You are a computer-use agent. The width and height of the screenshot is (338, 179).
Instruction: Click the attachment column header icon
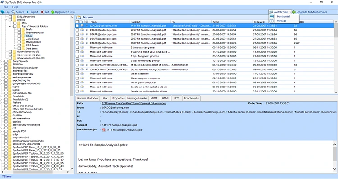[87, 22]
